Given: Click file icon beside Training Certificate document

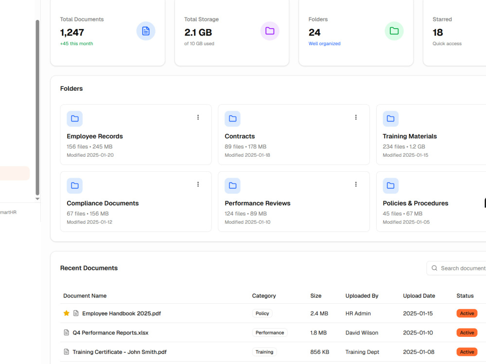Looking at the screenshot, I should (x=66, y=352).
